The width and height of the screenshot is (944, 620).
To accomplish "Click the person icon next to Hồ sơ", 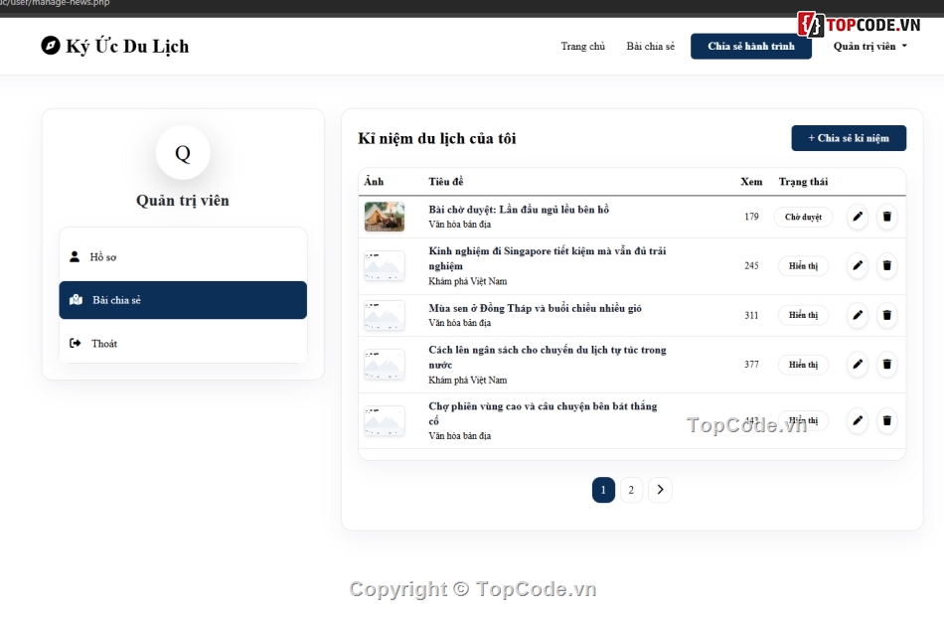I will point(75,257).
